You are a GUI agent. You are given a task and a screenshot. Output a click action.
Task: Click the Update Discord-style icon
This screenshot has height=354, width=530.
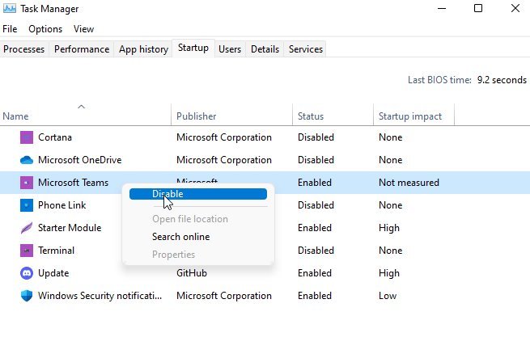(27, 273)
